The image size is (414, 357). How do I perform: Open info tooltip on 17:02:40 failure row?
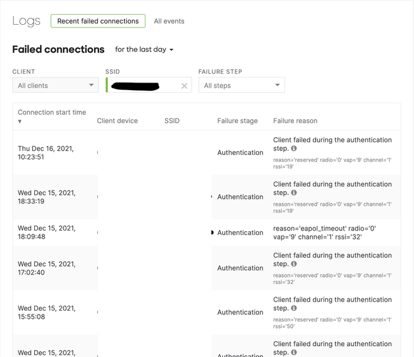tap(293, 264)
